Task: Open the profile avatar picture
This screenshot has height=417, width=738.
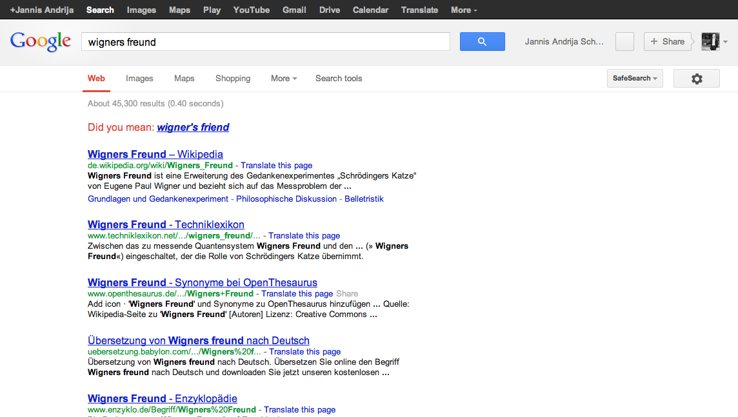Action: tap(710, 41)
